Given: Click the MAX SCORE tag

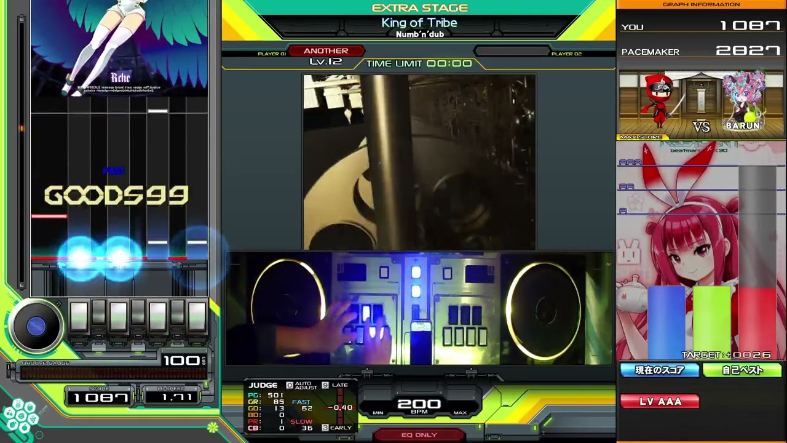Looking at the screenshot, I should click(641, 137).
